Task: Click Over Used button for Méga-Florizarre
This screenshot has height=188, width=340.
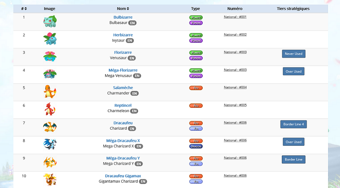Action: [x=293, y=72]
